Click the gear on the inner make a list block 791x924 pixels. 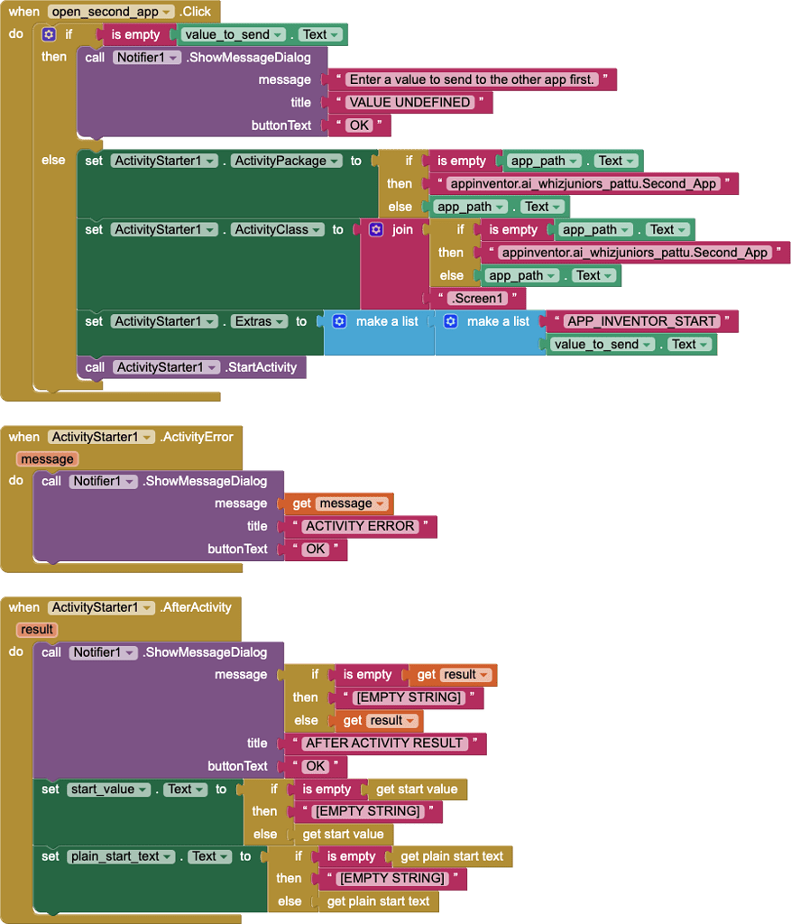[x=450, y=321]
